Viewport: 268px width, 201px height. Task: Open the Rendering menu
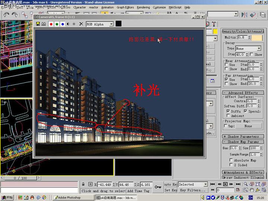(143, 7)
